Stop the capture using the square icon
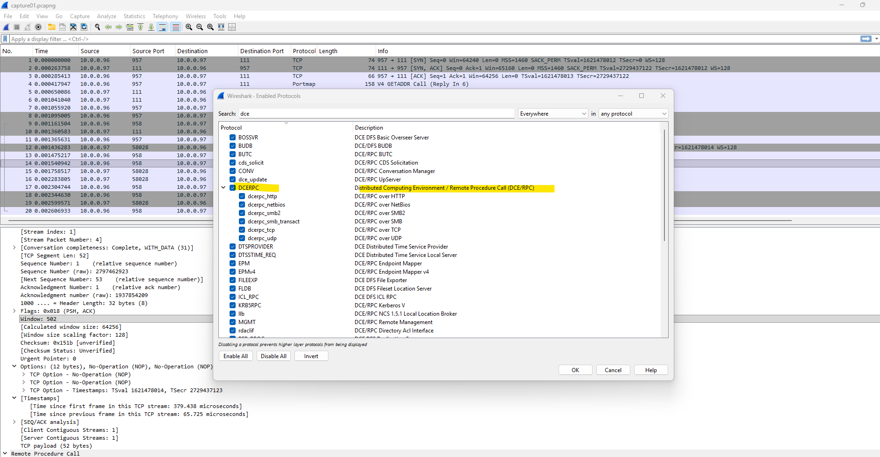The height and width of the screenshot is (457, 880). coord(17,27)
